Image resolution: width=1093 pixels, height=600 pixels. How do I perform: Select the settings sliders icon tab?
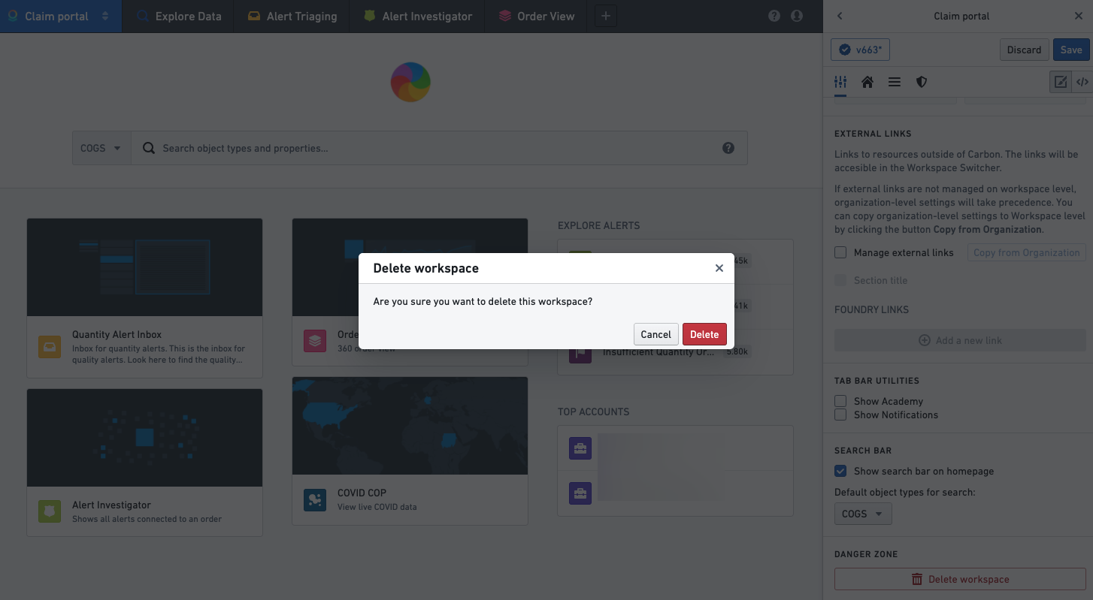(840, 82)
